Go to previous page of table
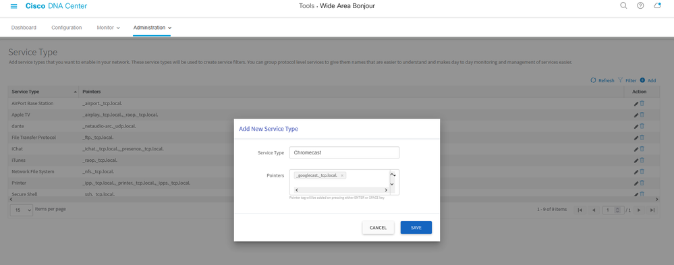Image resolution: width=674 pixels, height=265 pixels. pos(594,210)
